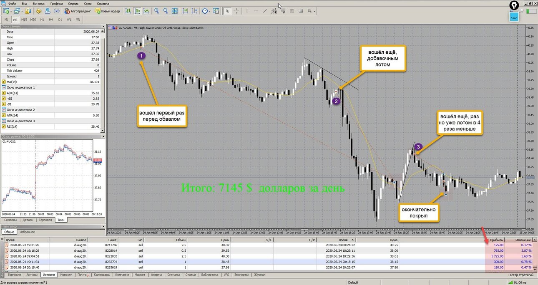Switch timeframe to H1
Screen dimensions: 538x285
[x=42, y=20]
